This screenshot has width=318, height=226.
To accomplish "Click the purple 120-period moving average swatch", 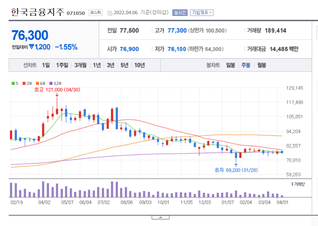I will coord(51,83).
